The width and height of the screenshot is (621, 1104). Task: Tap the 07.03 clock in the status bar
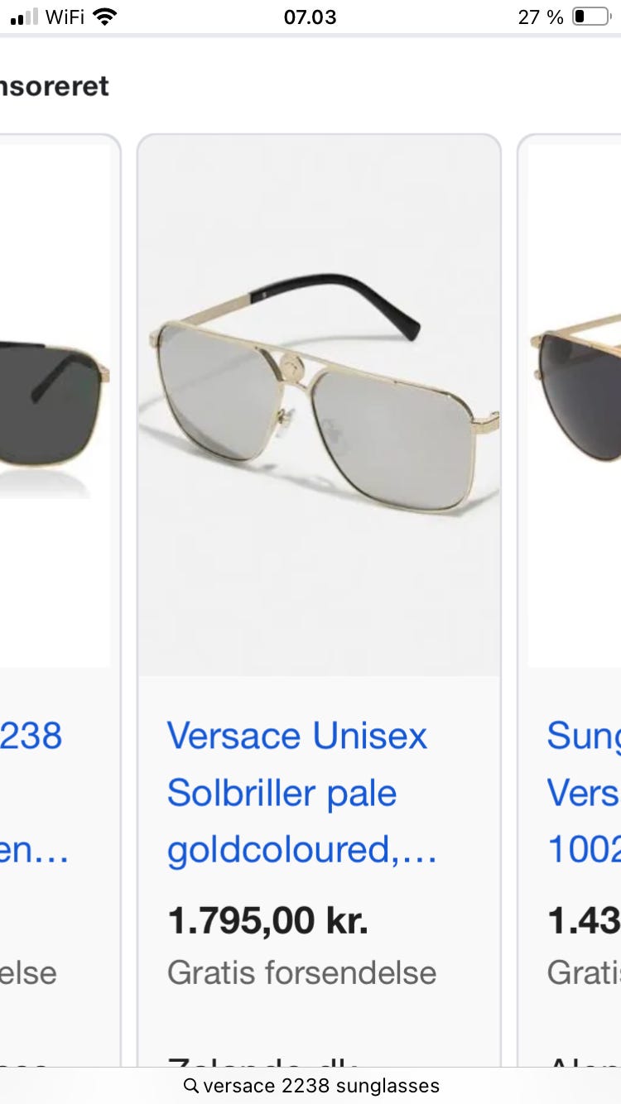pos(310,17)
